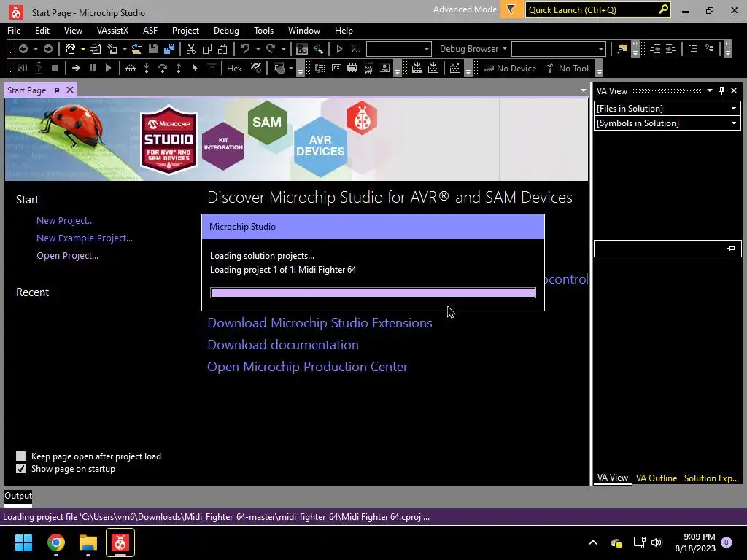Click the New Project... link
Image resolution: width=747 pixels, height=560 pixels.
(65, 220)
